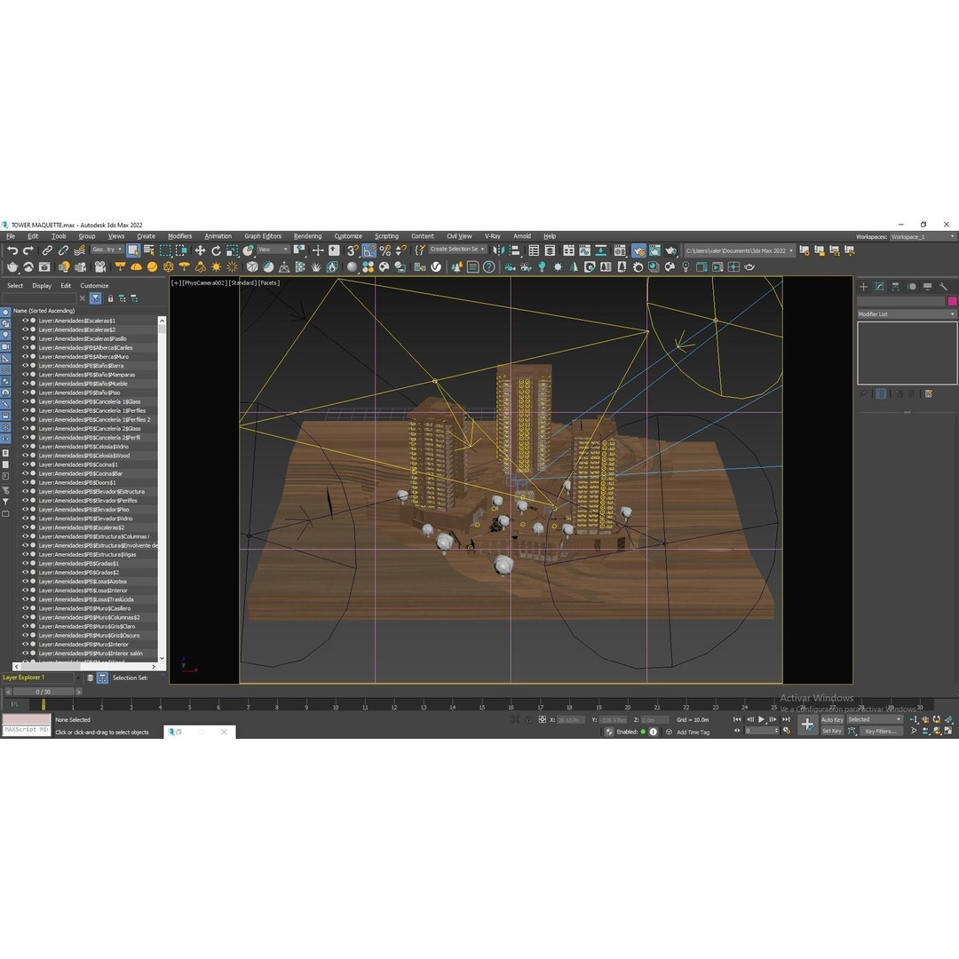Click the orange sphere light icon
Screen dimensions: 959x959
pos(152,267)
